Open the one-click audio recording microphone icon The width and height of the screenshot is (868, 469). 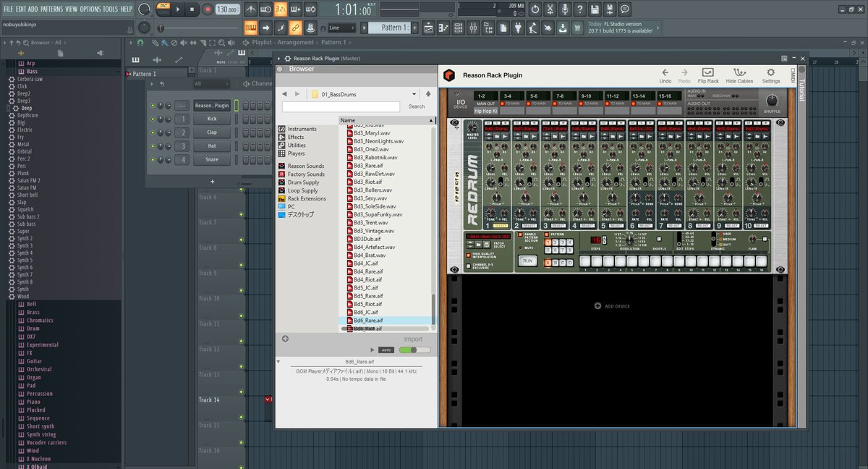(x=564, y=9)
